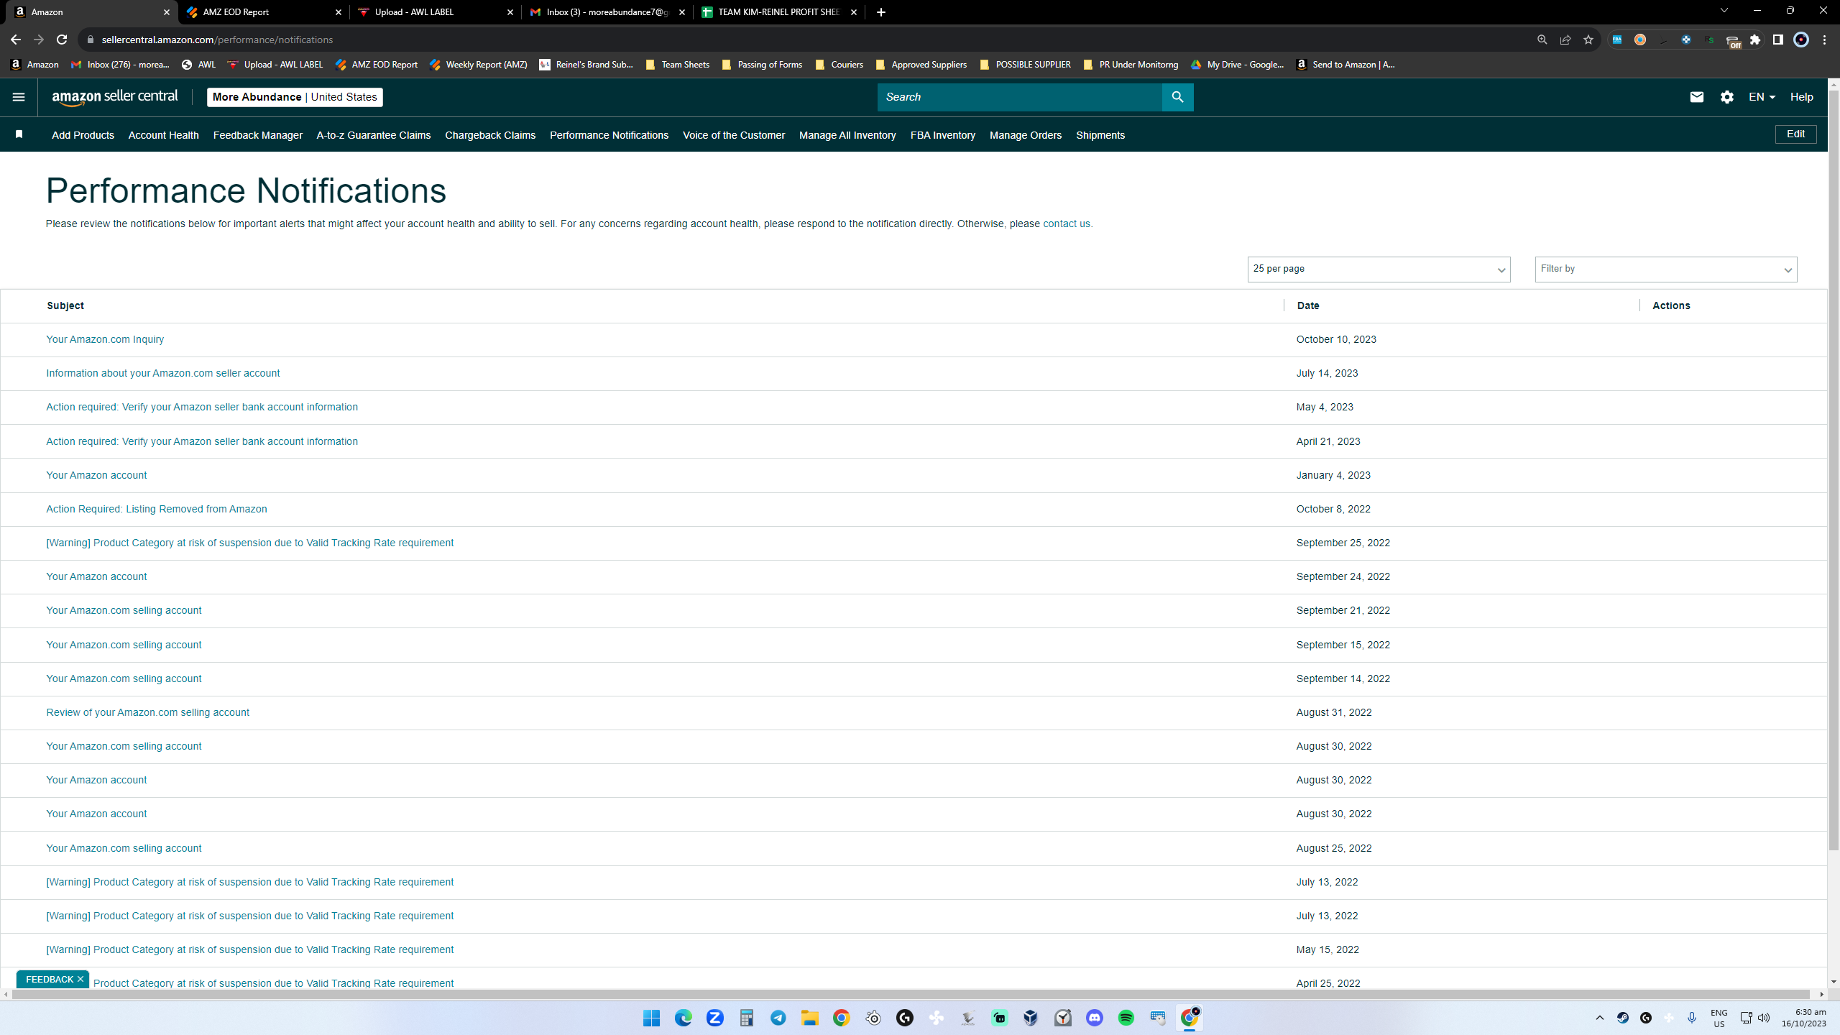
Task: Switch to the Upload - AWL LABEL tab
Action: 435,12
